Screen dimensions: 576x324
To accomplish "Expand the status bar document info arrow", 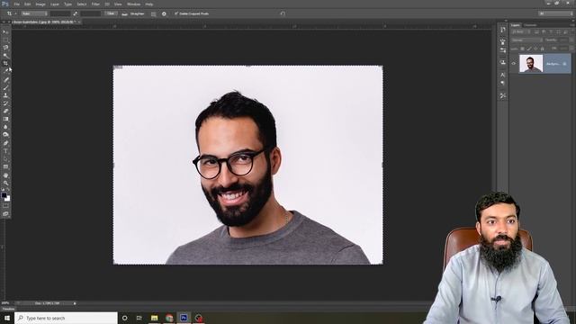I will (75, 303).
